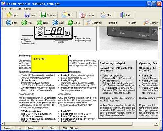Click the vertical scrollbar down arrow
This screenshot has width=163, height=131.
click(x=160, y=120)
